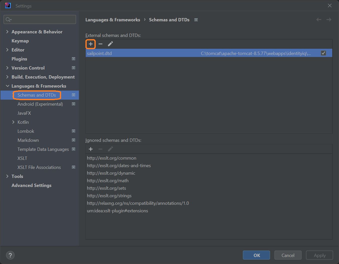This screenshot has width=339, height=264.
Task: Add a new external schema or DTD
Action: pyautogui.click(x=91, y=44)
